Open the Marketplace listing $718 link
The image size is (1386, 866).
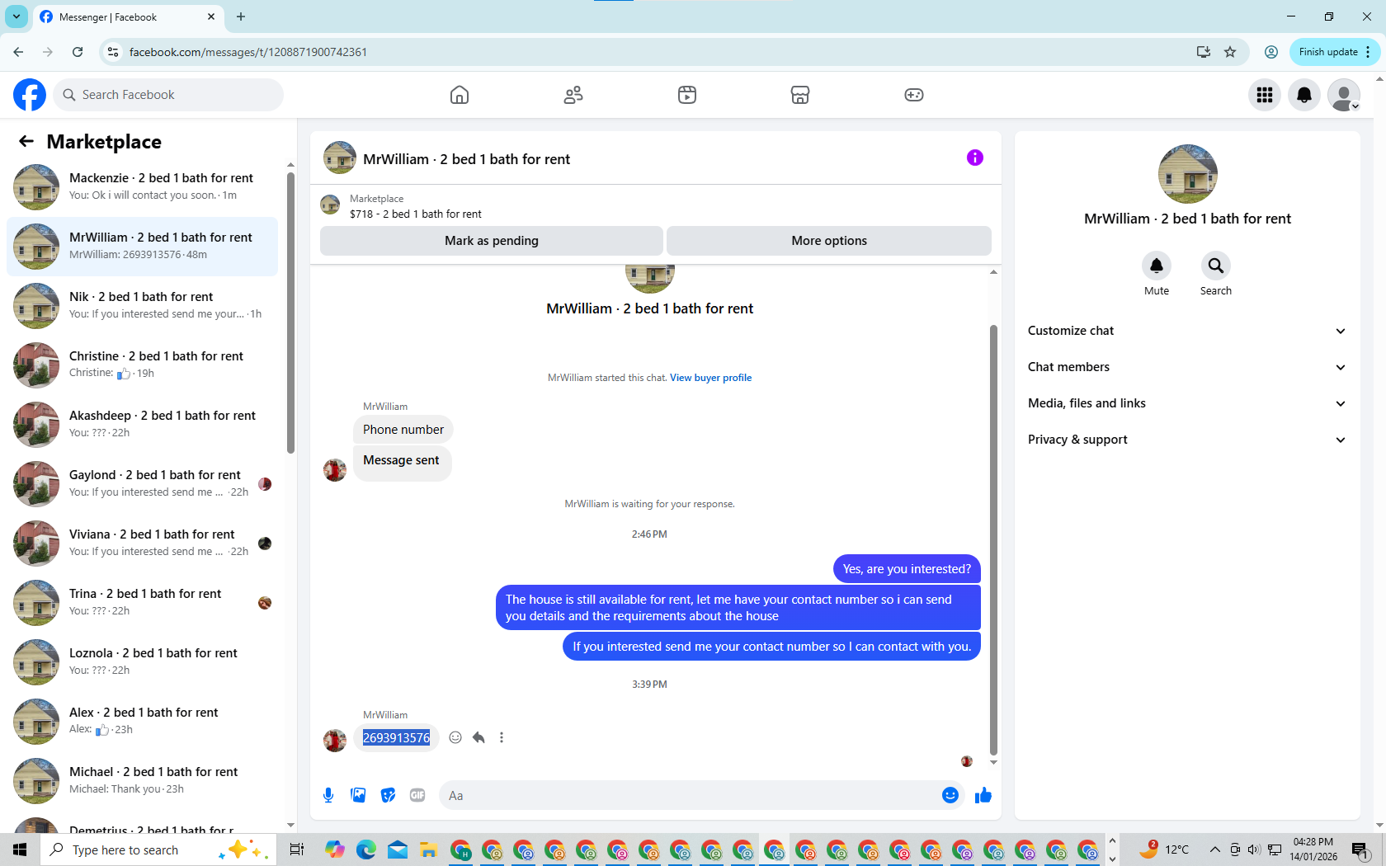click(416, 214)
